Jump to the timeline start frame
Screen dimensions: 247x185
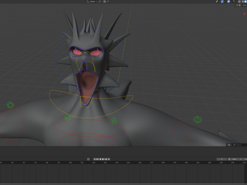(x=95, y=159)
